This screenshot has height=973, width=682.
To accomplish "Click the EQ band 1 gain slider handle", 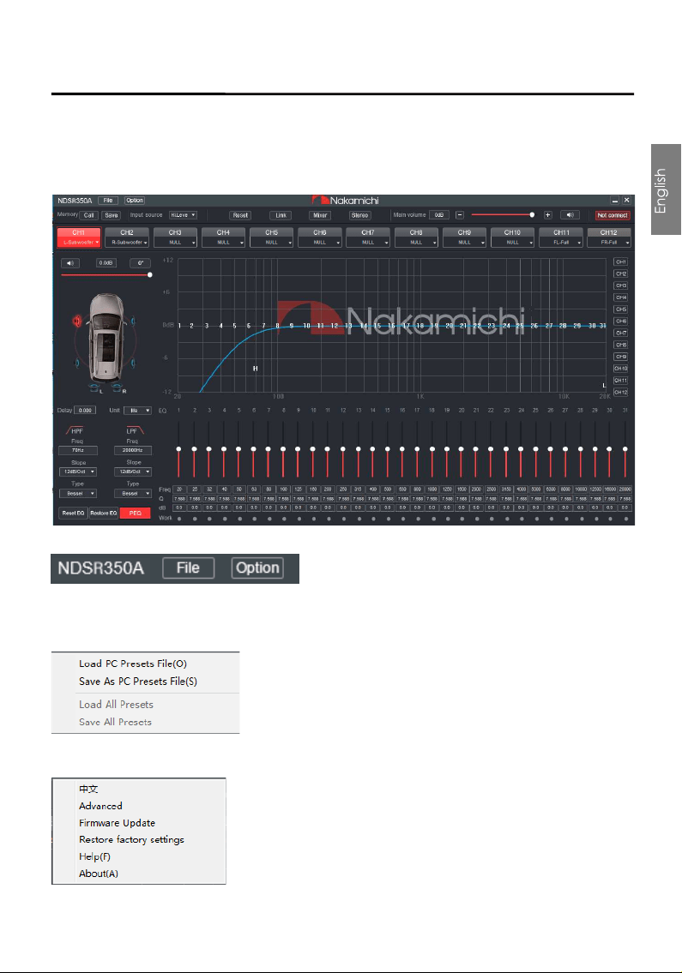I will pyautogui.click(x=179, y=448).
